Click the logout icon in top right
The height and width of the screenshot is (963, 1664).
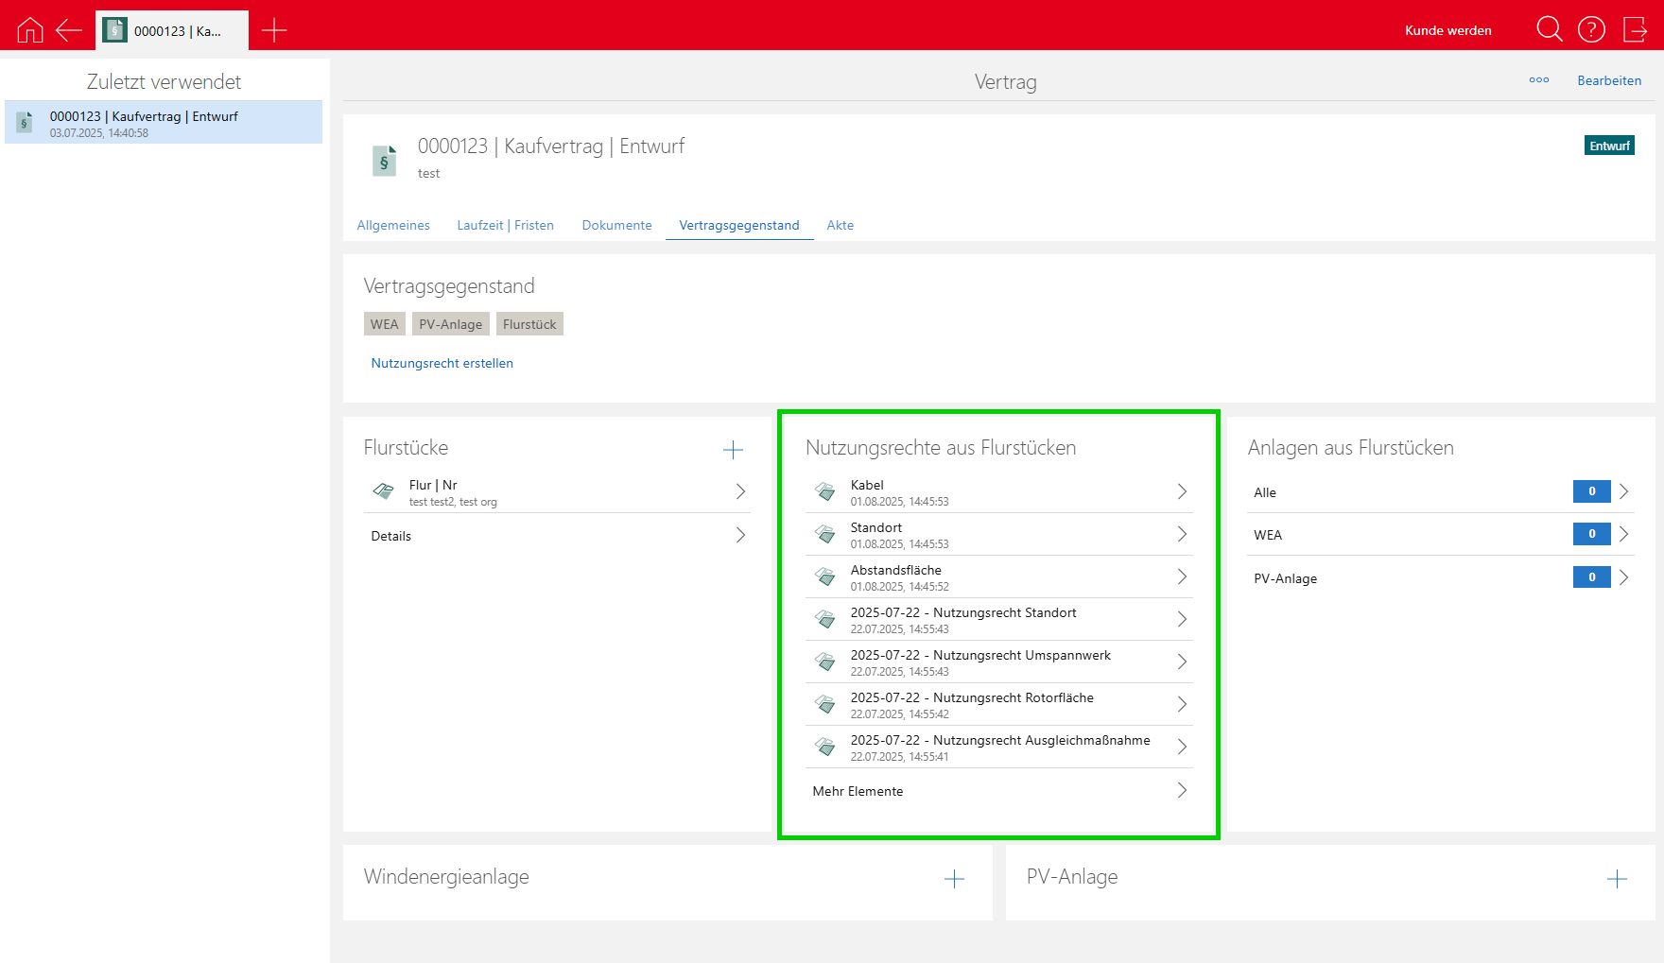point(1635,29)
